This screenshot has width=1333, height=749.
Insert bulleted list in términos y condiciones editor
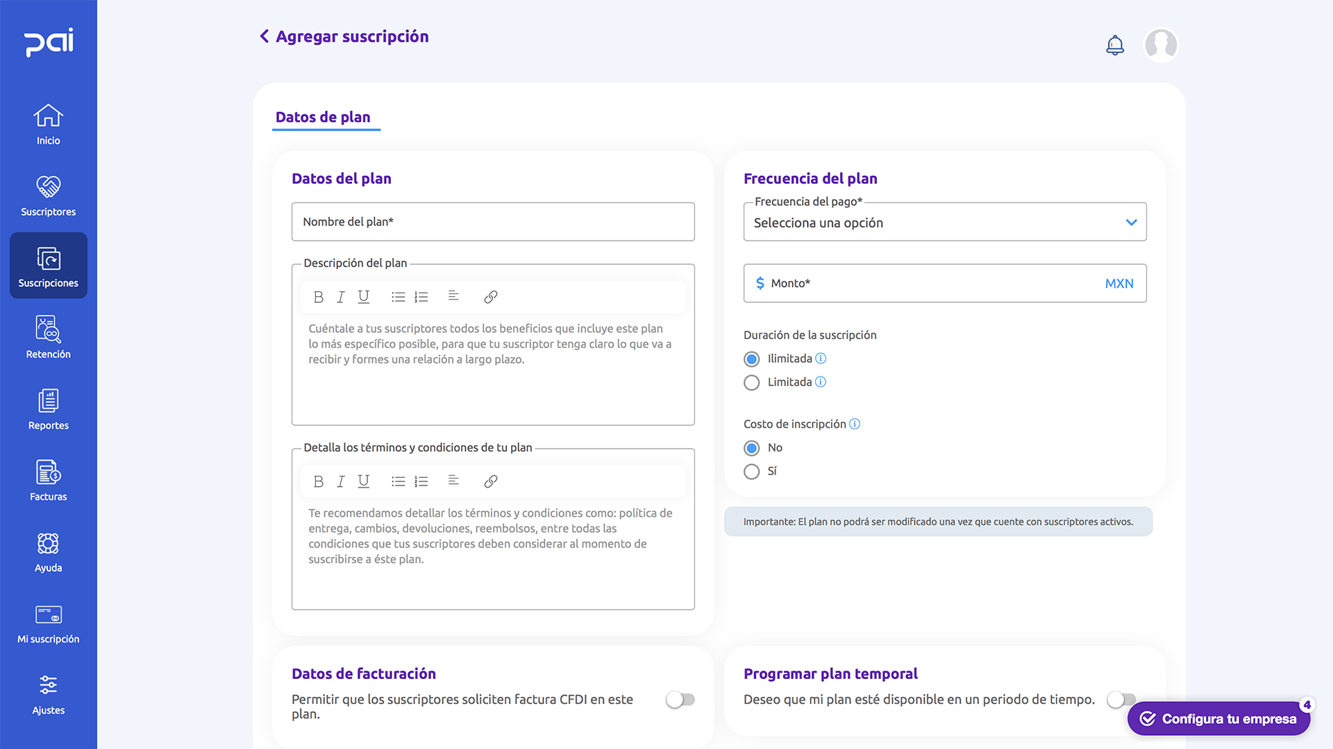398,481
